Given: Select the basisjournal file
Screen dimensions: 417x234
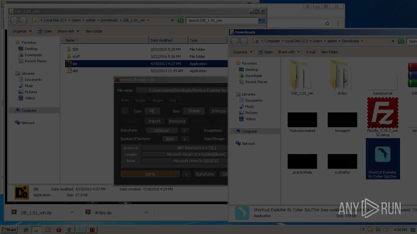Looking at the screenshot, I should point(382,84).
